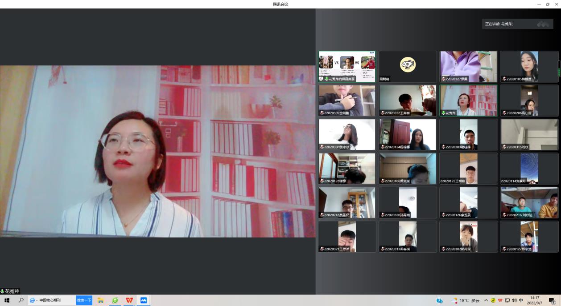Open the Windows Start menu

tap(7, 301)
